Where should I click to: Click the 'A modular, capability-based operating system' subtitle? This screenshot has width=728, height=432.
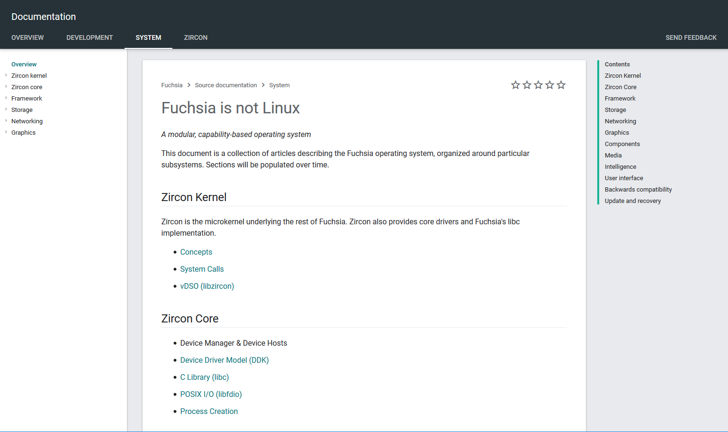[236, 135]
